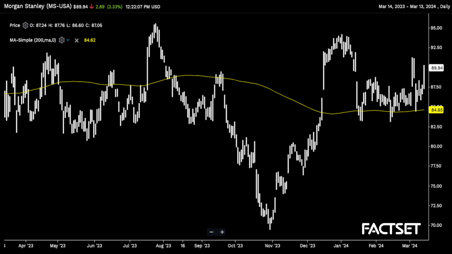
Task: Open Price series settings gear
Action: [25, 25]
